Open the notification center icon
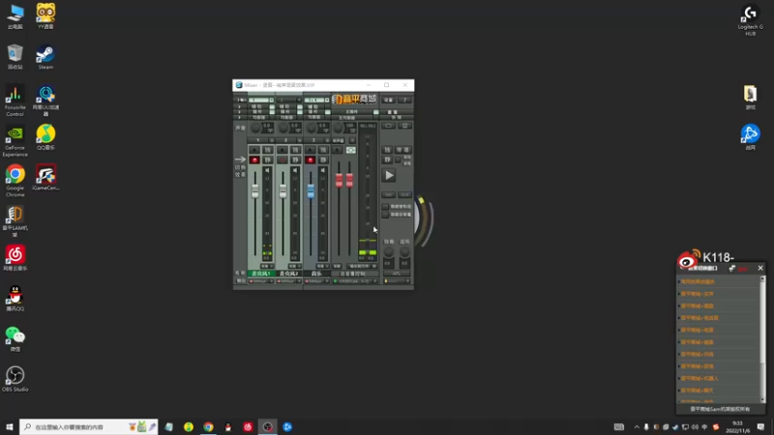This screenshot has width=774, height=435. [x=760, y=426]
